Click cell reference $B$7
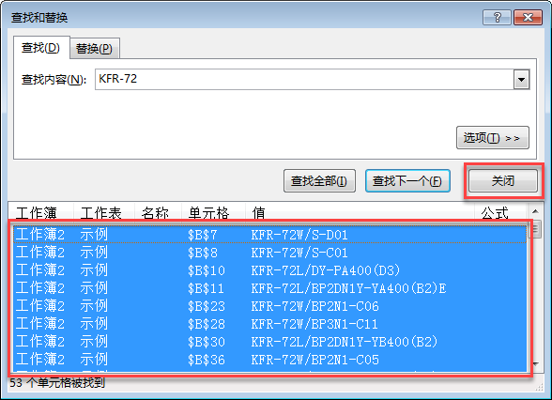The width and height of the screenshot is (552, 400). point(202,235)
